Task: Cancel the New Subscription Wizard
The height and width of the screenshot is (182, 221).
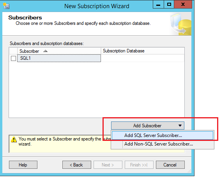Action: coord(170,165)
